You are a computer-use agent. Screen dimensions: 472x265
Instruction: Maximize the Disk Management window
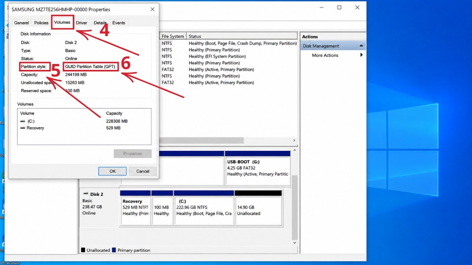tap(339, 7)
